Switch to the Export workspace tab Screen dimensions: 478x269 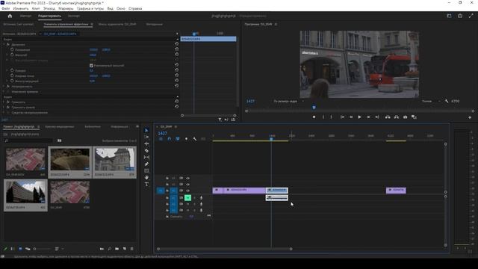(x=74, y=16)
